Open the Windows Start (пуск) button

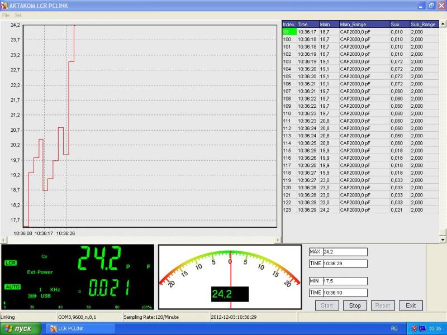(x=21, y=329)
